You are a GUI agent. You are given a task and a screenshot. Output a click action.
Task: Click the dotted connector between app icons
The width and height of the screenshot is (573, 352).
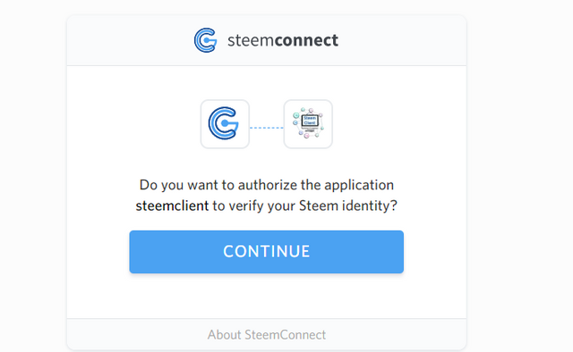coord(267,128)
